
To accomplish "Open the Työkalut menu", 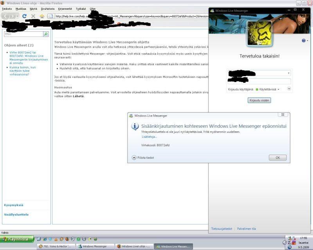I will 81,9.
